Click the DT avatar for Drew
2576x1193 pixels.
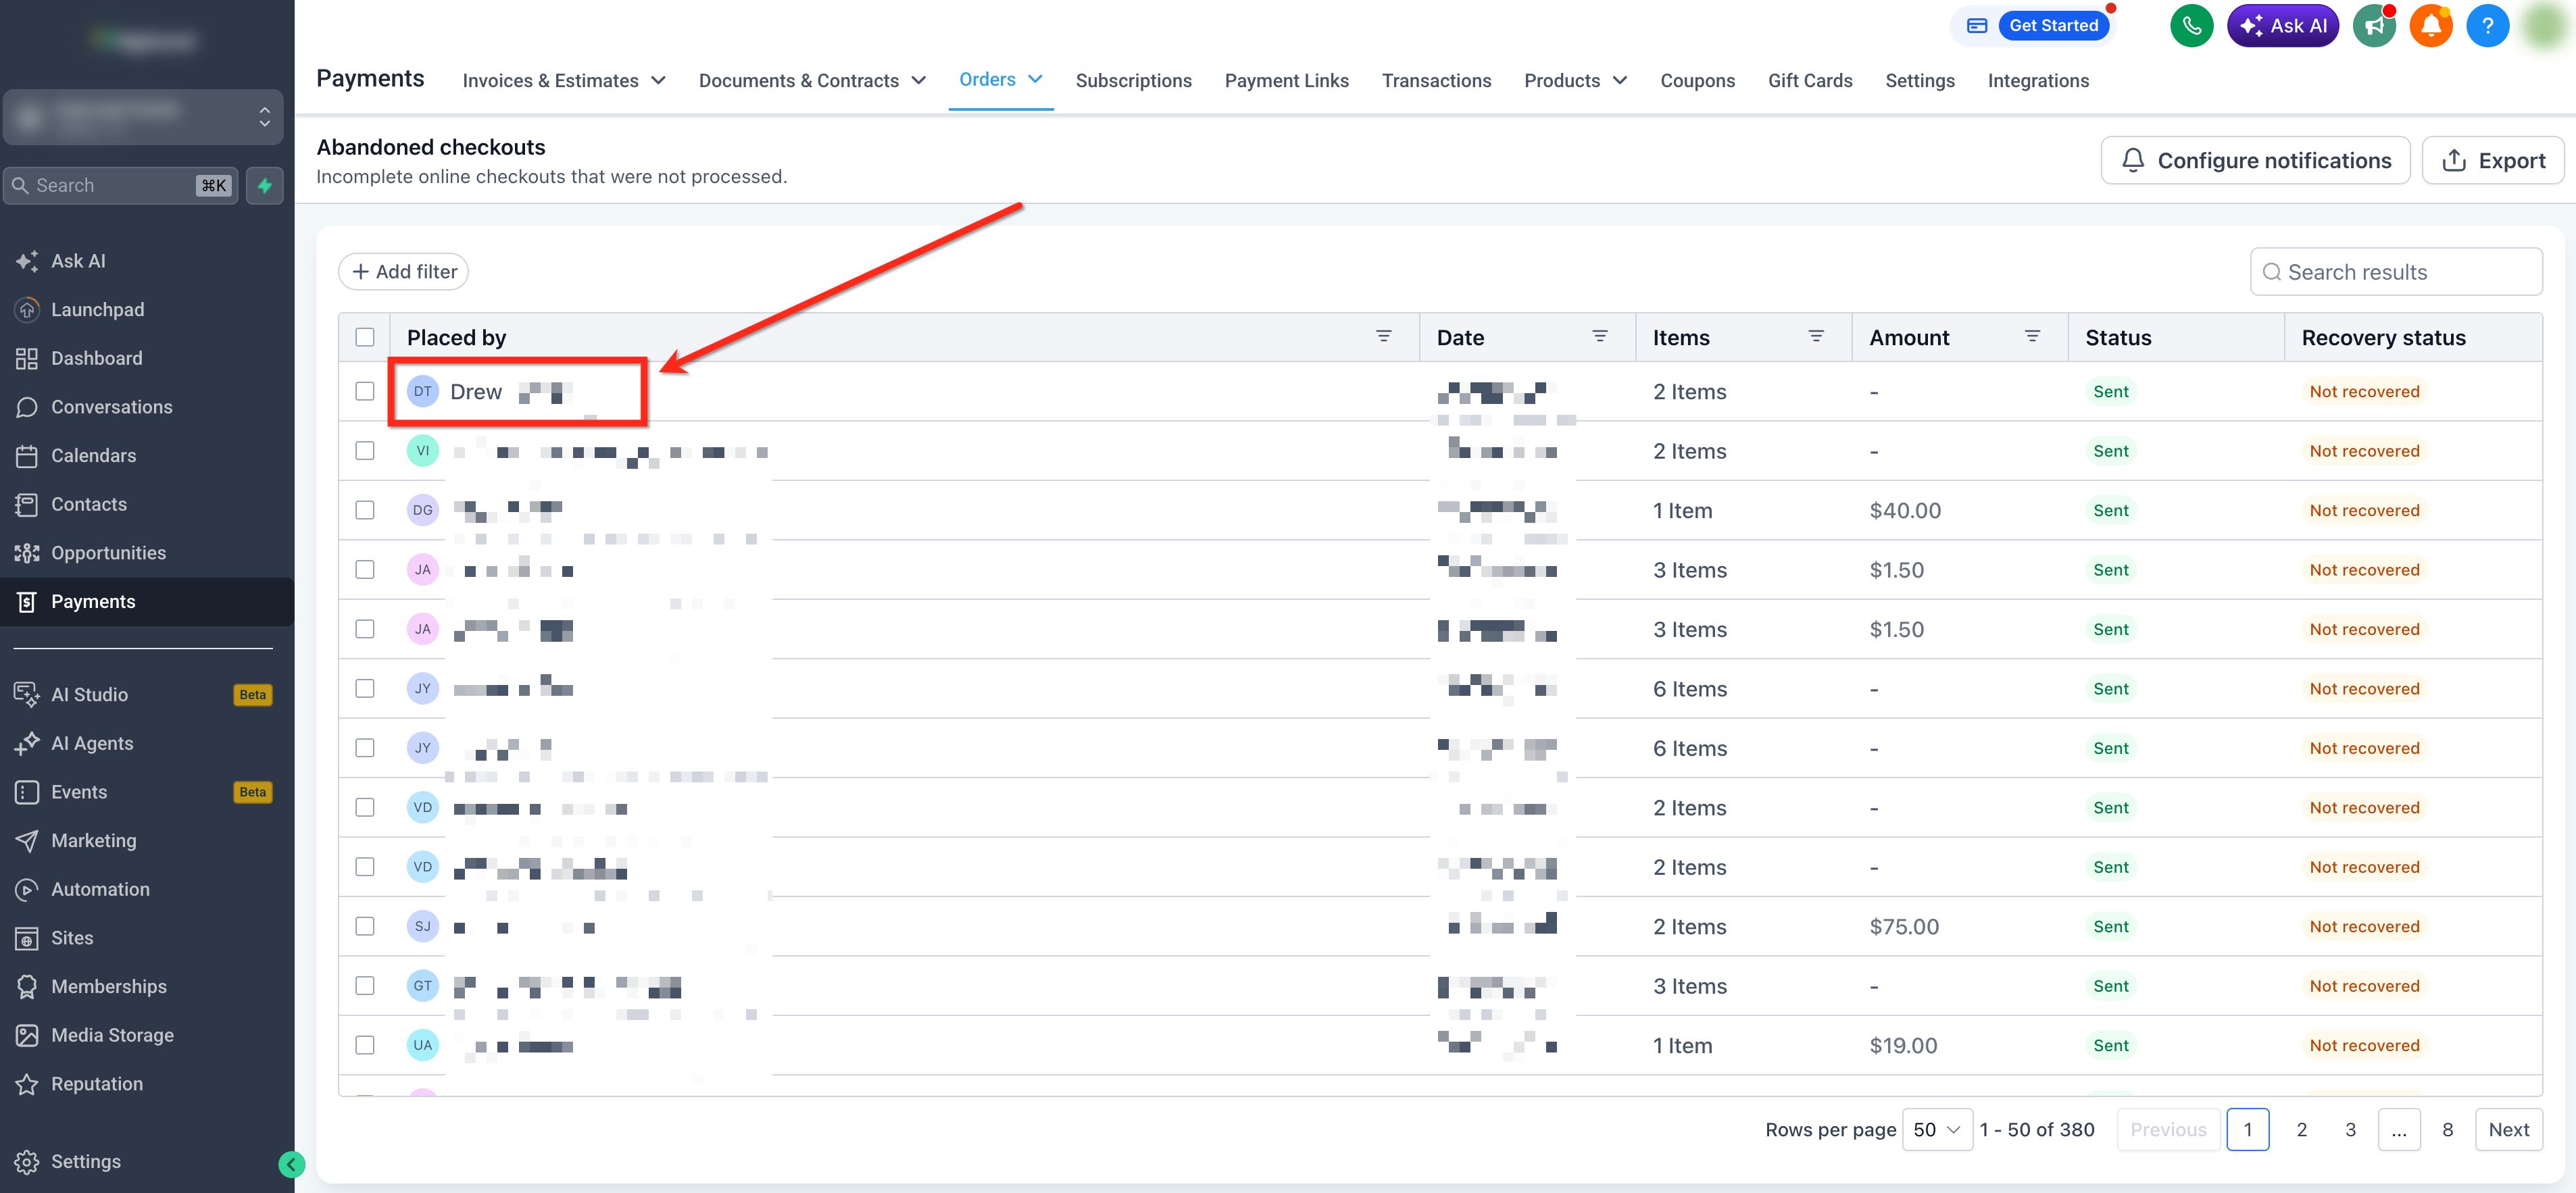click(423, 391)
